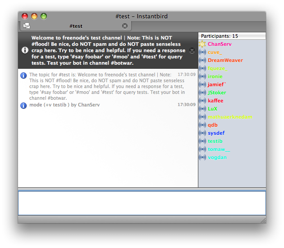
Task: Close the #test tab
Action: 125,26
